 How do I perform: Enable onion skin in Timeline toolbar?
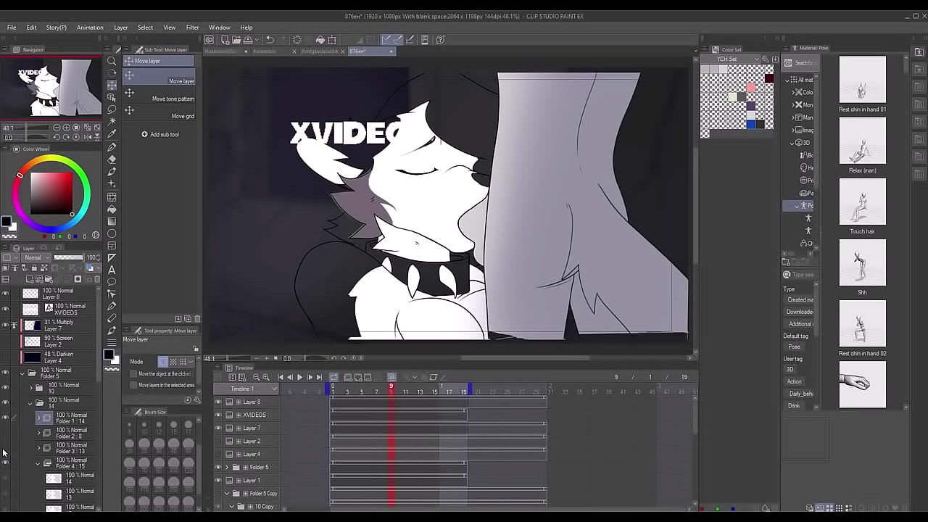(391, 377)
